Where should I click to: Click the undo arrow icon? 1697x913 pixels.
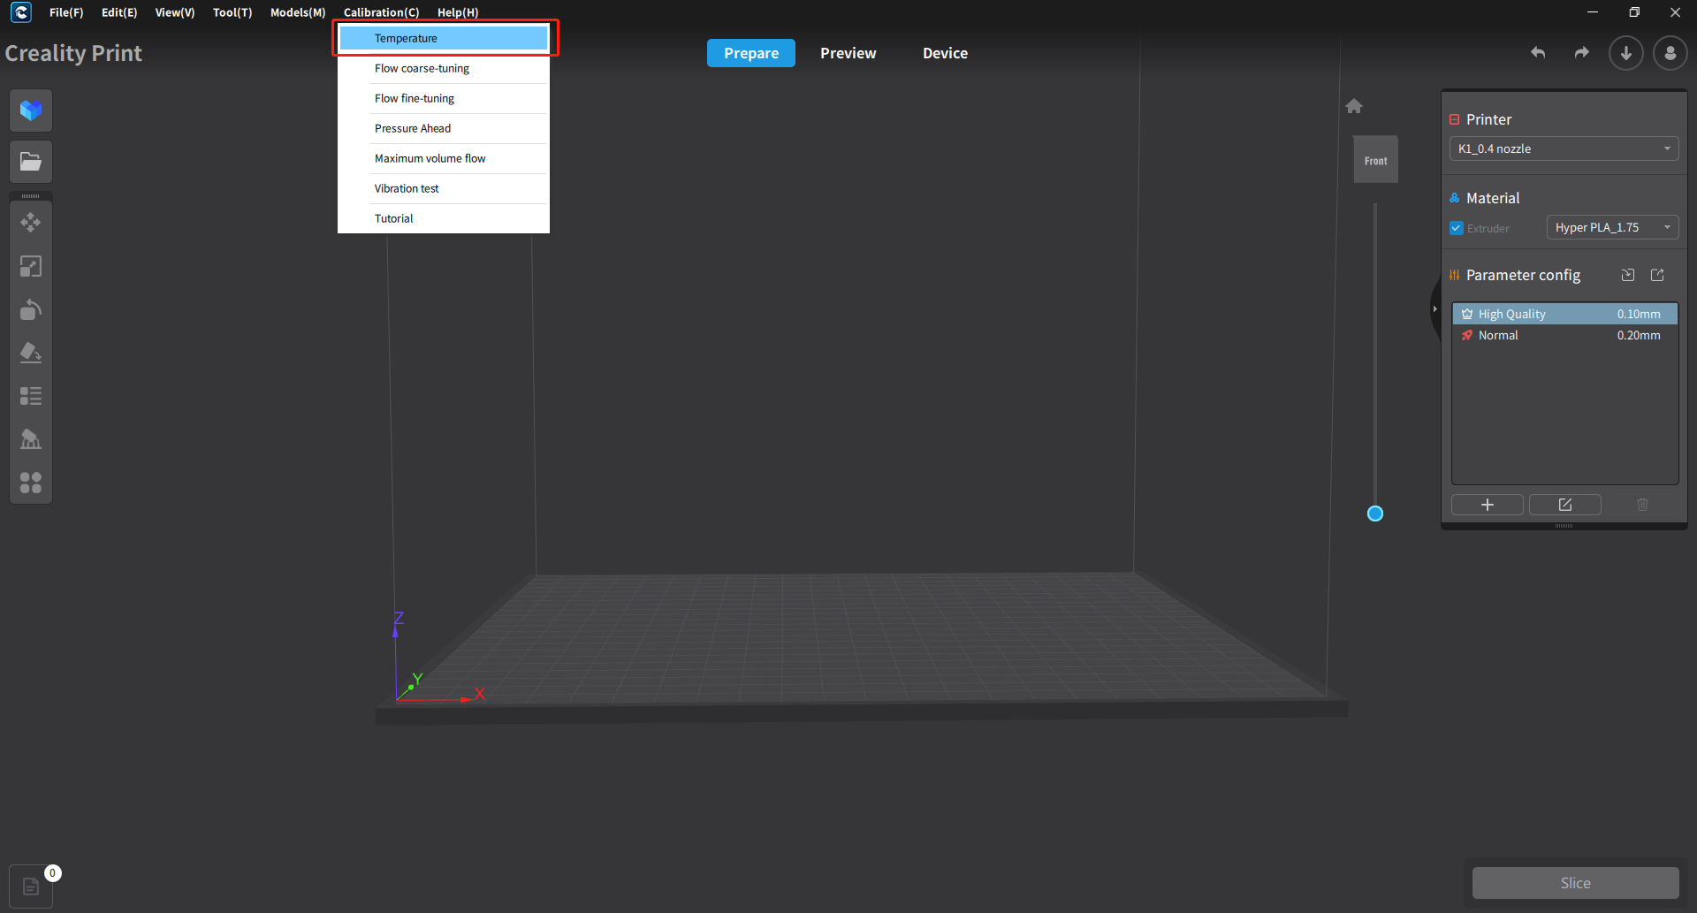coord(1538,53)
